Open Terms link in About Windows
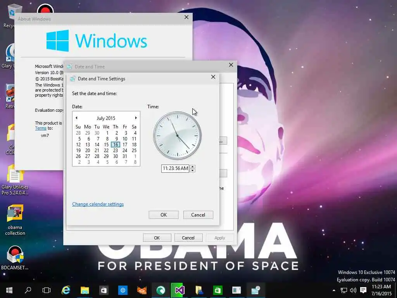 [x=40, y=128]
